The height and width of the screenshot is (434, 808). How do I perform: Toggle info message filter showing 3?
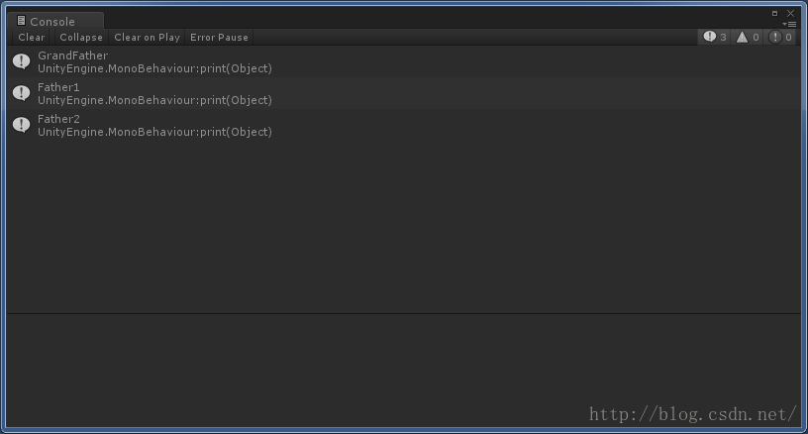714,37
